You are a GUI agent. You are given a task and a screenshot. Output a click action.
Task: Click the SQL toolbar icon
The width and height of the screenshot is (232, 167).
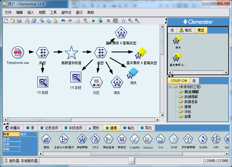pyautogui.click(x=86, y=21)
